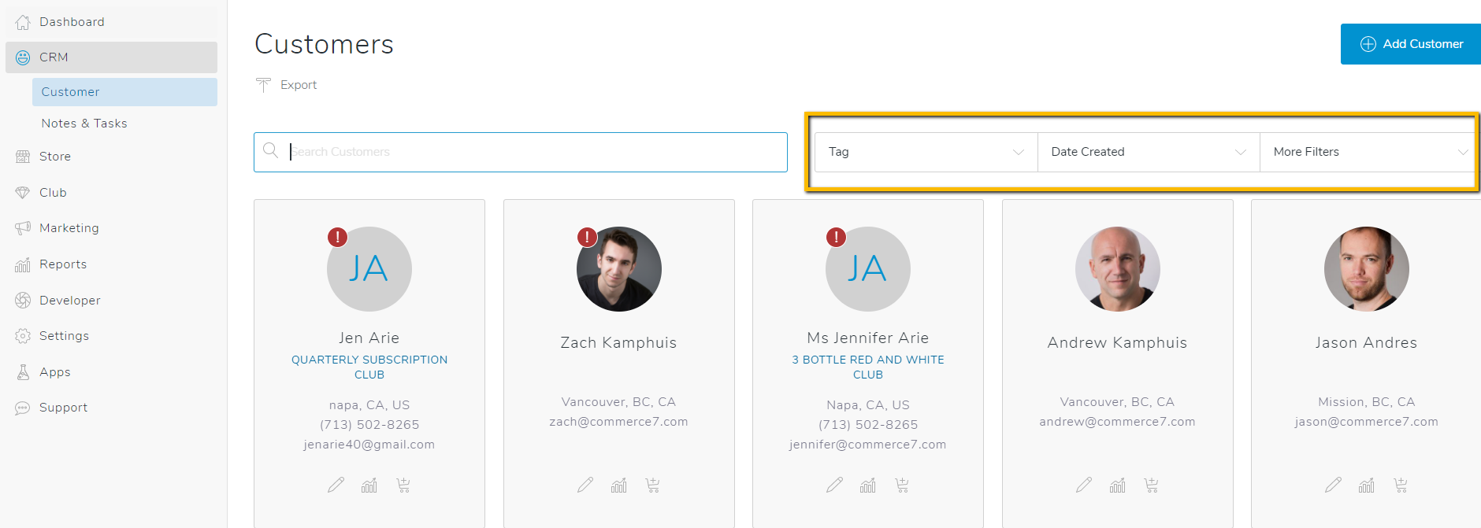Click the red alert badge on Zach Kamphuis
1481x528 pixels.
587,237
